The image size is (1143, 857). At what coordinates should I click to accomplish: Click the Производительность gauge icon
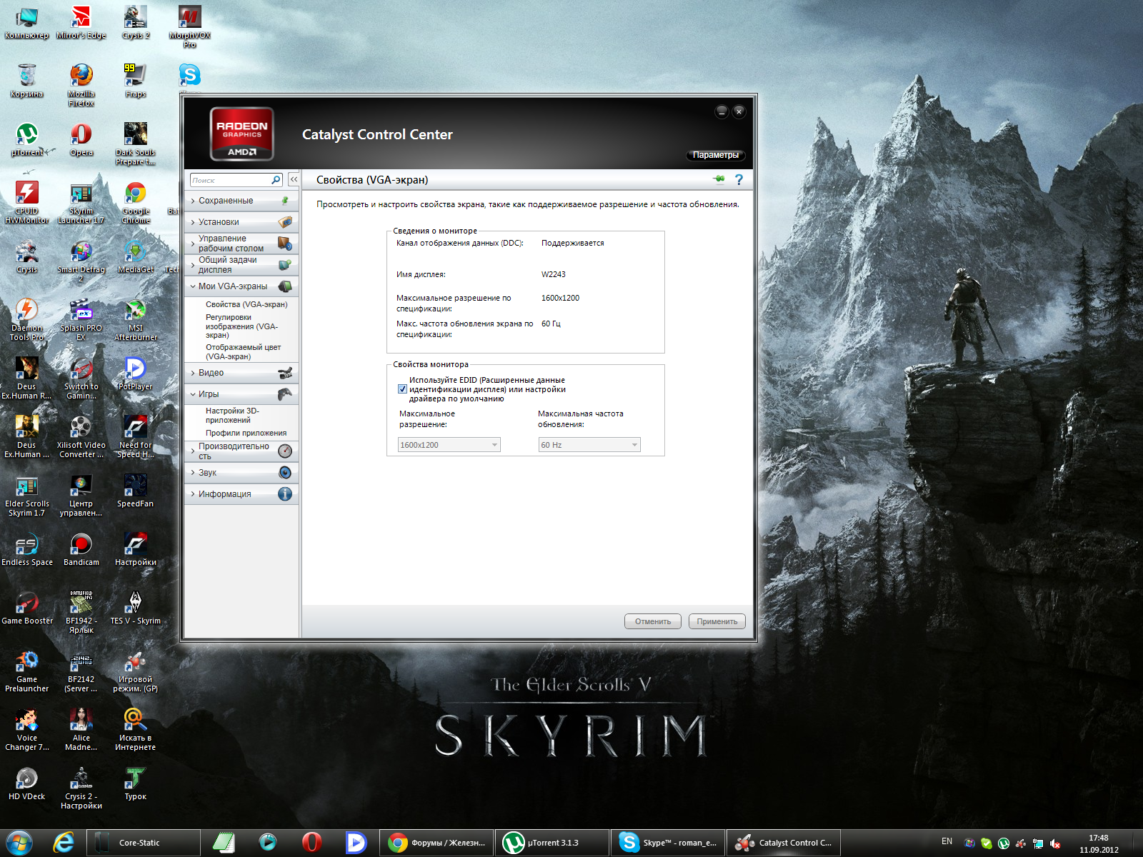(285, 451)
